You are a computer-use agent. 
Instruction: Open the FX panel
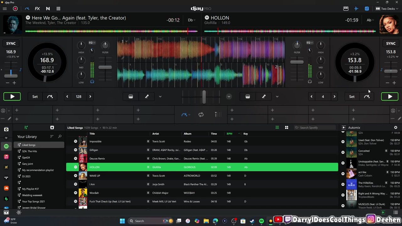tap(37, 9)
